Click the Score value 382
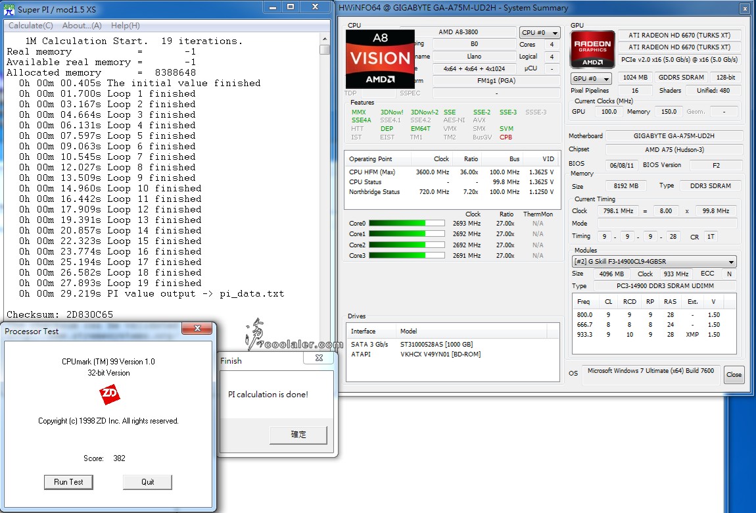The width and height of the screenshot is (756, 513). tap(119, 458)
